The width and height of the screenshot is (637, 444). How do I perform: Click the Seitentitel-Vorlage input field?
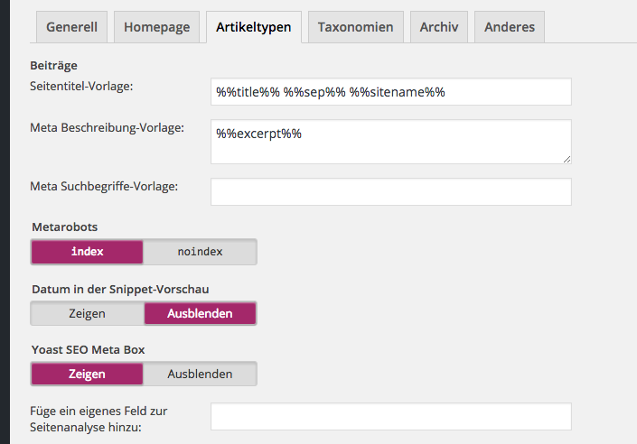coord(390,92)
